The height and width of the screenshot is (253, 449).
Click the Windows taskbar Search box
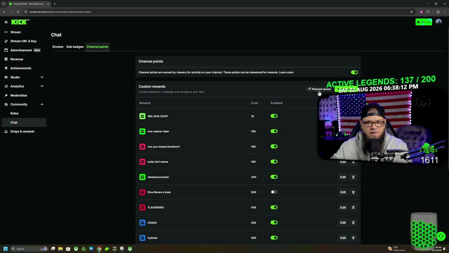pyautogui.click(x=29, y=249)
